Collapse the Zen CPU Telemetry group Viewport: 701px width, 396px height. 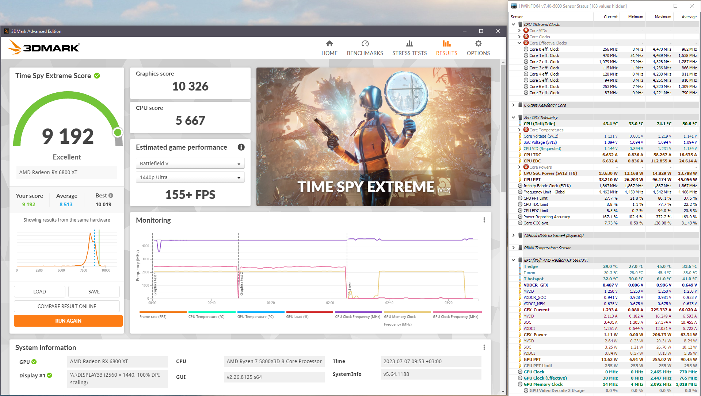(x=514, y=118)
